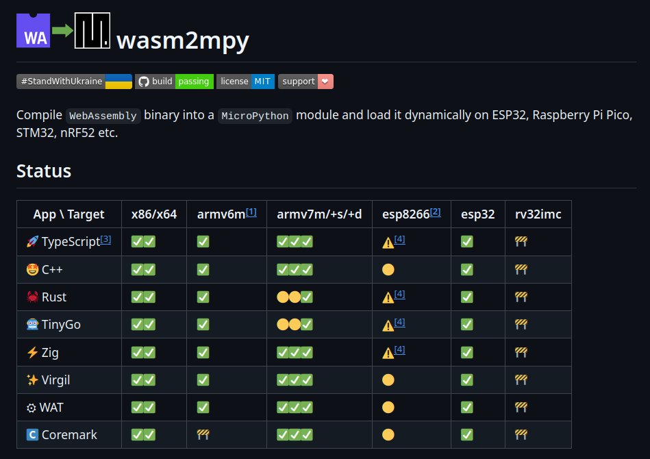This screenshot has height=459, width=650.
Task: Click the construction barrier in the WAT rv32imc cell
Action: pyautogui.click(x=521, y=407)
